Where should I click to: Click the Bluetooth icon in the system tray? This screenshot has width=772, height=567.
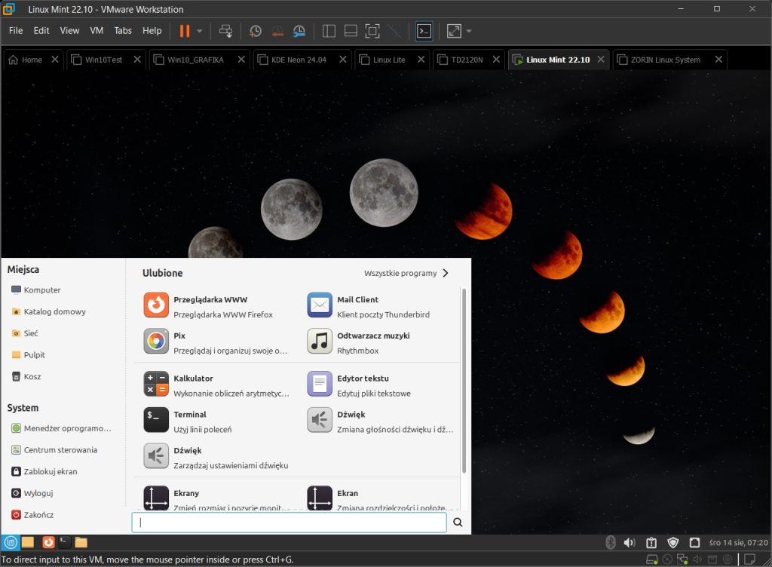[x=611, y=542]
